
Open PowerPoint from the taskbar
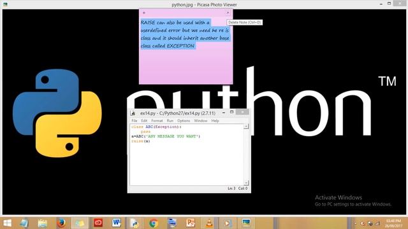pyautogui.click(x=191, y=223)
